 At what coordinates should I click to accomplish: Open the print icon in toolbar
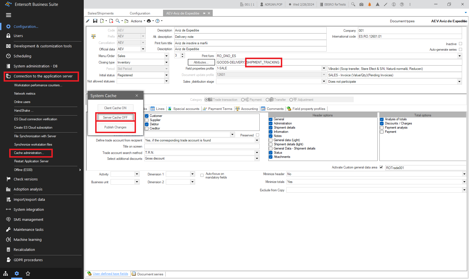tap(149, 21)
